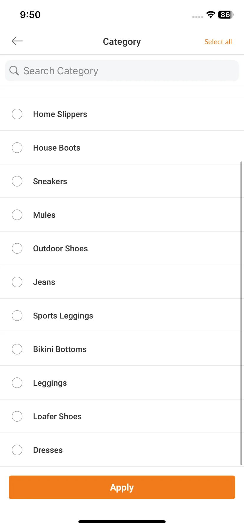Toggle the Mules selection circle
The width and height of the screenshot is (244, 528).
click(x=17, y=215)
